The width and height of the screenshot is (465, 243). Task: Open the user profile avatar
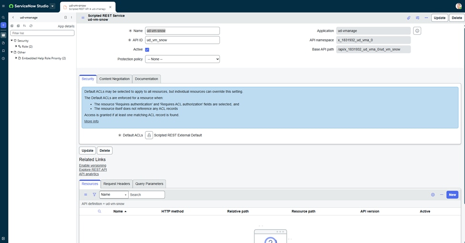pyautogui.click(x=458, y=6)
